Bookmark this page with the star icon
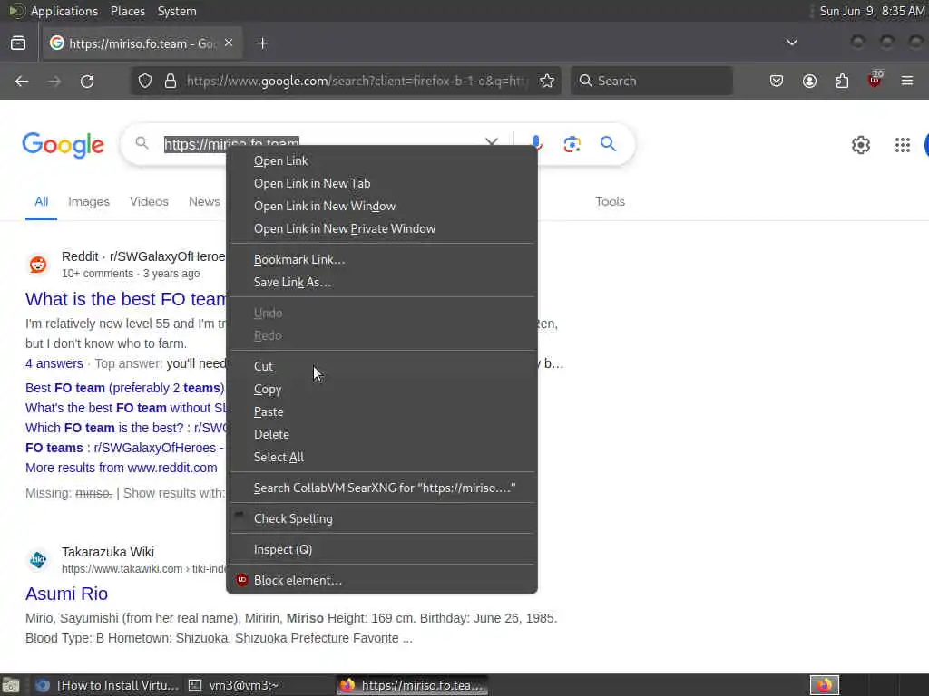The width and height of the screenshot is (929, 696). [547, 81]
